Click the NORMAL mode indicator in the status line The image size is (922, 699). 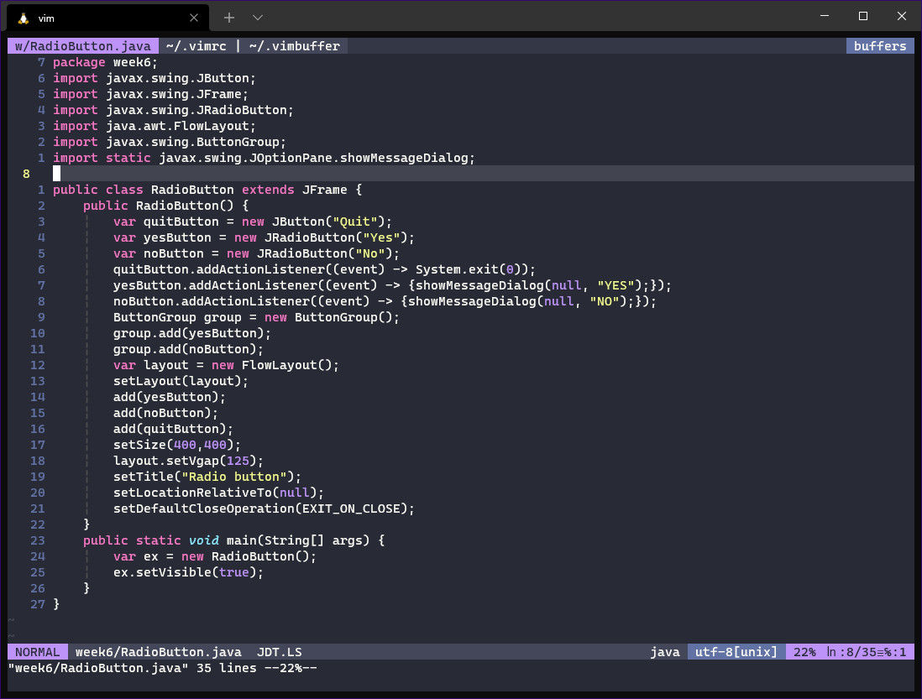coord(38,652)
